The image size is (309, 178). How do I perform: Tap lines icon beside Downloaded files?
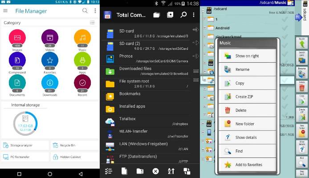pyautogui.click(x=196, y=71)
